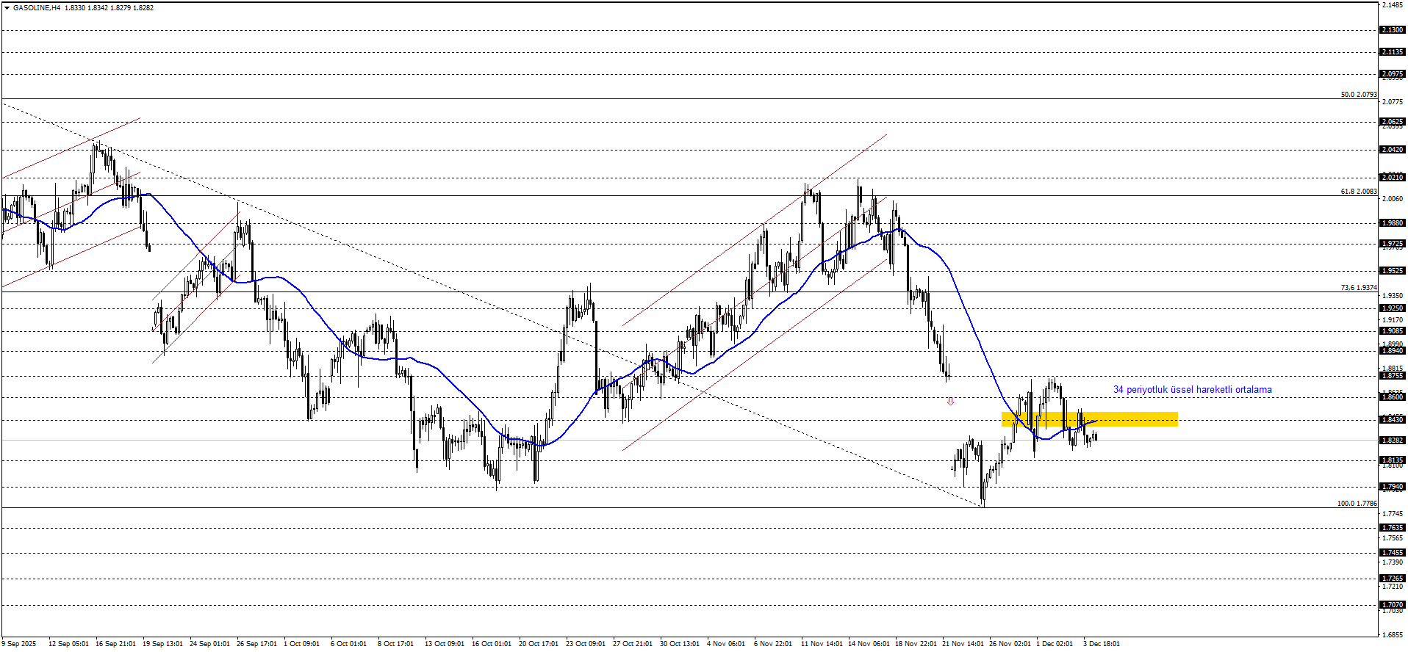
Task: Click the 9 Sep 2025 date label
Action: point(19,644)
